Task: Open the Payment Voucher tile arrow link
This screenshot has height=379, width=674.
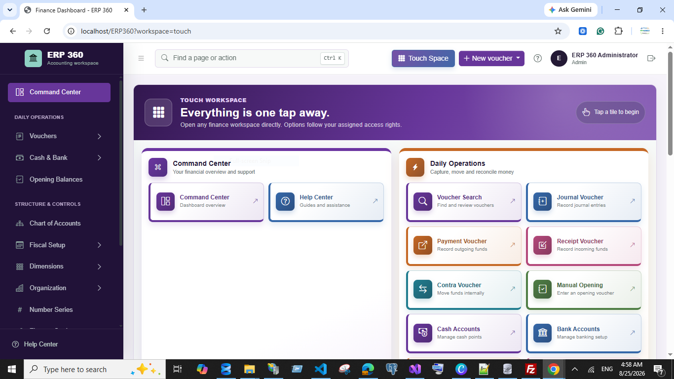Action: click(x=513, y=245)
